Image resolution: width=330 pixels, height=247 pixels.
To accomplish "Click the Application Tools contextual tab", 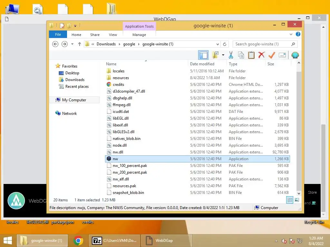I will (x=139, y=26).
